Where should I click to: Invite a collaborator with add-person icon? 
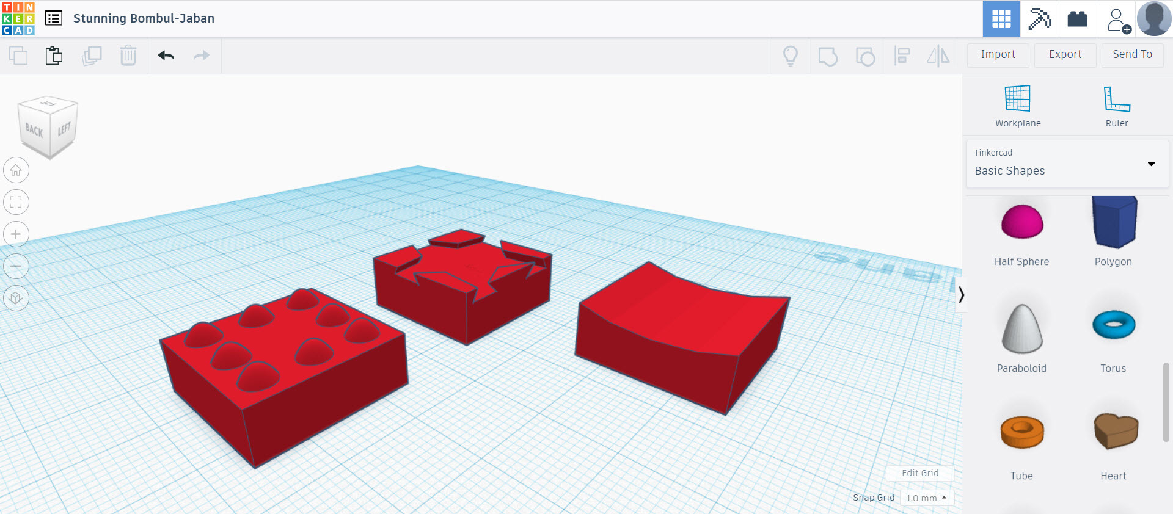coord(1118,20)
